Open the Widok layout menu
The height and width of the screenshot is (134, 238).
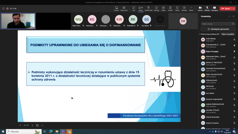coord(163,9)
